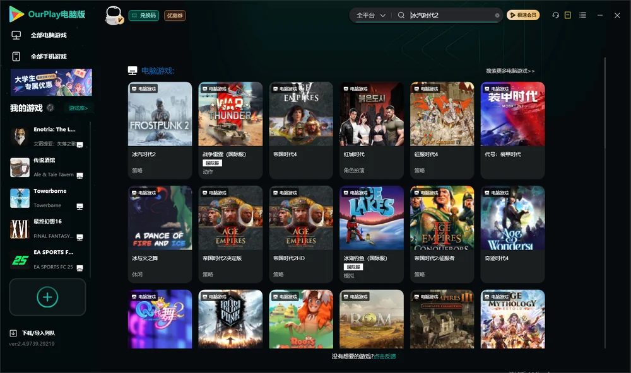Click the 策略 genre label under 冰汽时代2
This screenshot has height=373, width=631.
pyautogui.click(x=137, y=170)
